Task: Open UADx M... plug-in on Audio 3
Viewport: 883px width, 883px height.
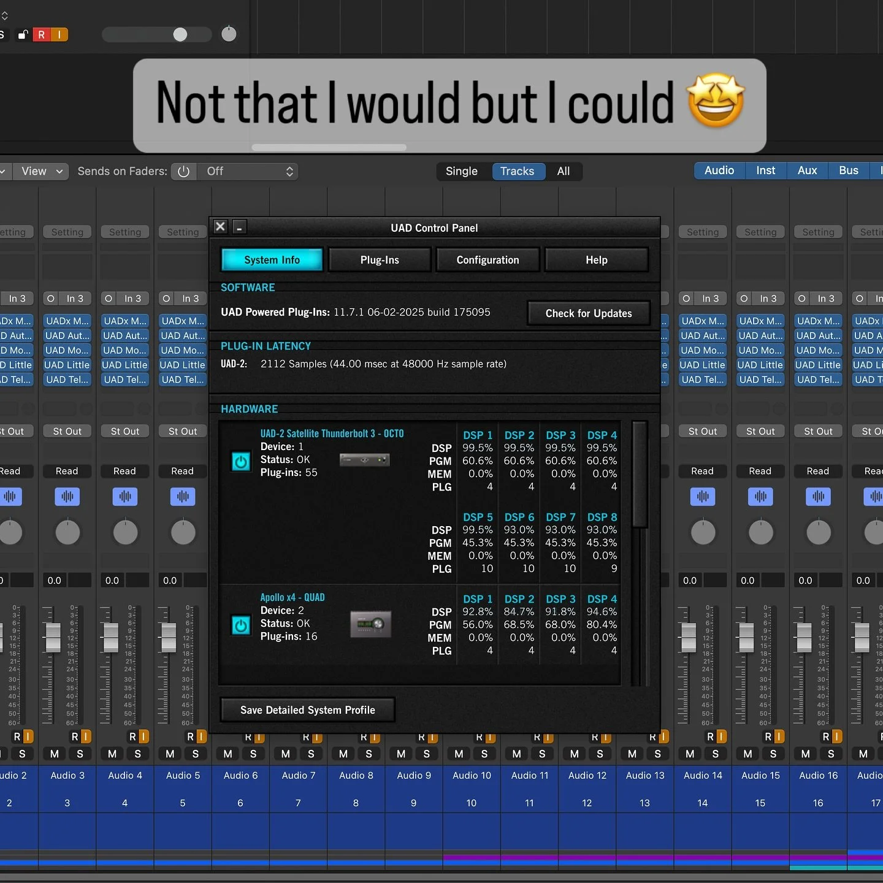Action: (67, 321)
